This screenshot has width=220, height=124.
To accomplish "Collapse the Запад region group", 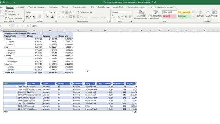I will tap(4, 56).
